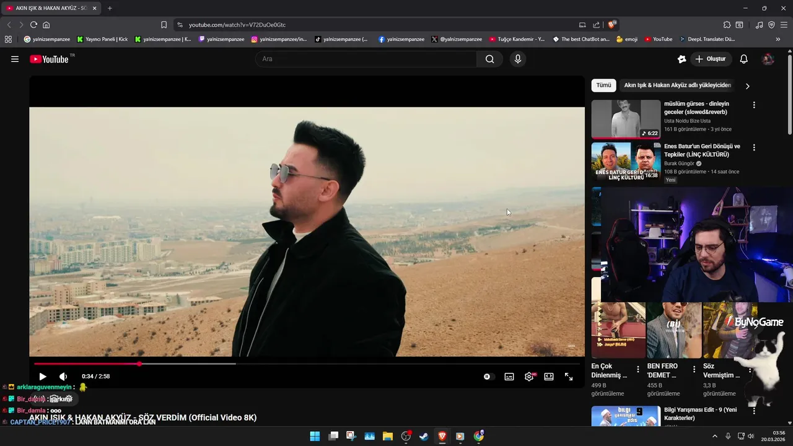
Task: Open taskbar volume speaker control
Action: tap(751, 436)
